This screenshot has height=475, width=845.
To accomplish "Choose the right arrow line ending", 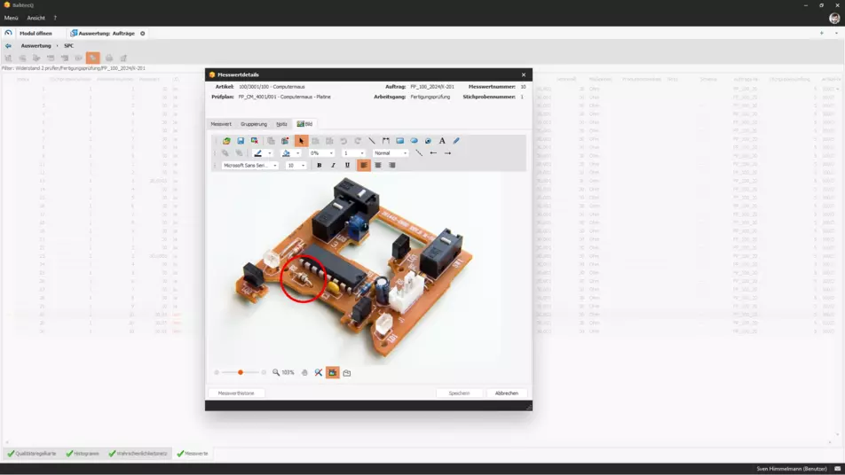I will [x=447, y=153].
